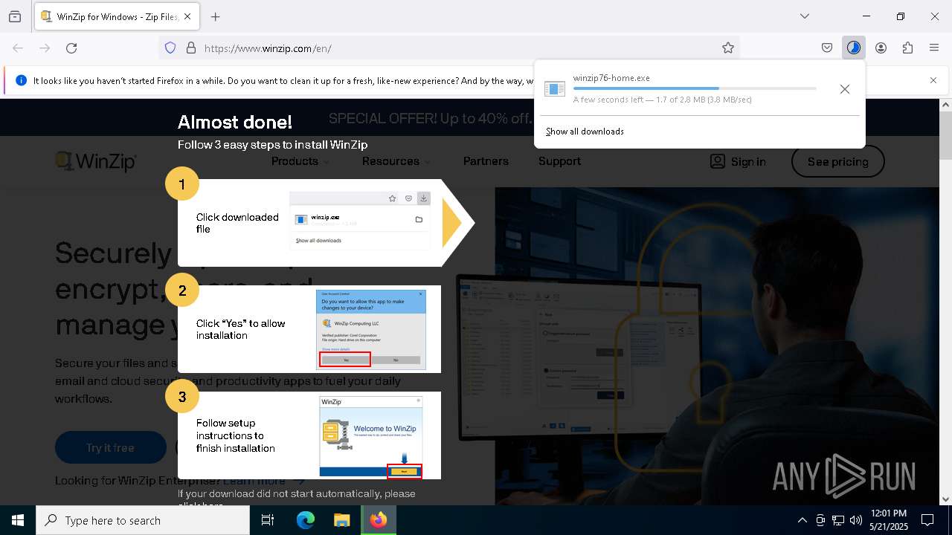Dismiss the Firefox refresh notification bar
Viewport: 952px width, 535px height.
[x=933, y=80]
